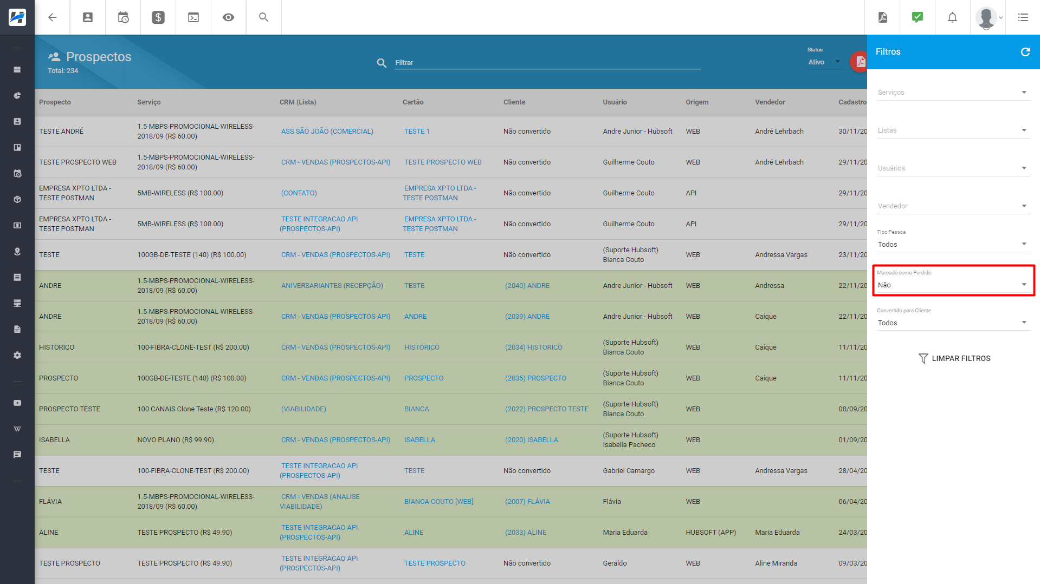Click the Maria Eduarda user cell
Screen dimensions: 1040x584
pos(625,533)
